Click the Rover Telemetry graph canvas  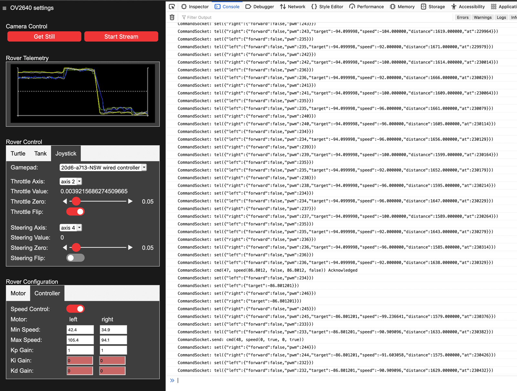coord(83,94)
